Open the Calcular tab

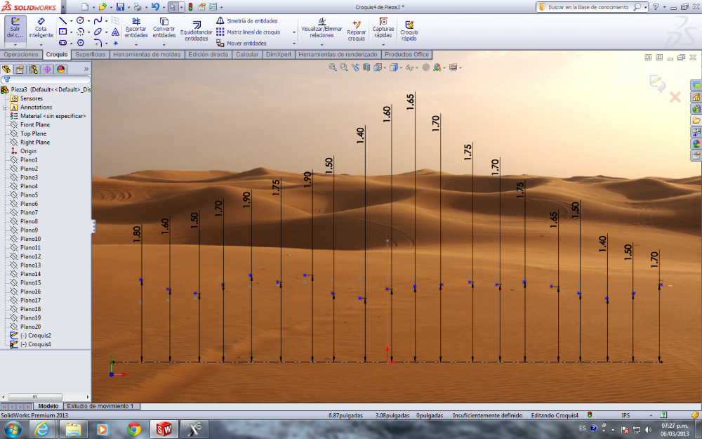click(247, 54)
